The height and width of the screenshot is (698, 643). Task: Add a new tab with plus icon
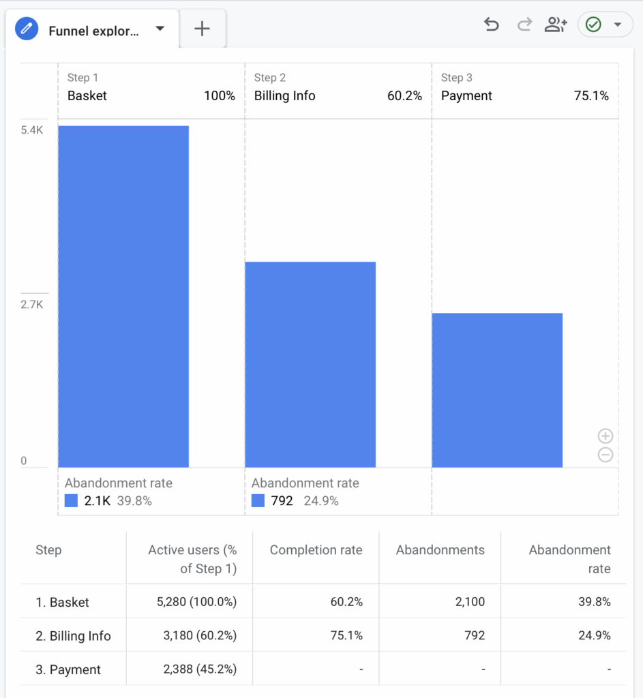click(x=202, y=29)
